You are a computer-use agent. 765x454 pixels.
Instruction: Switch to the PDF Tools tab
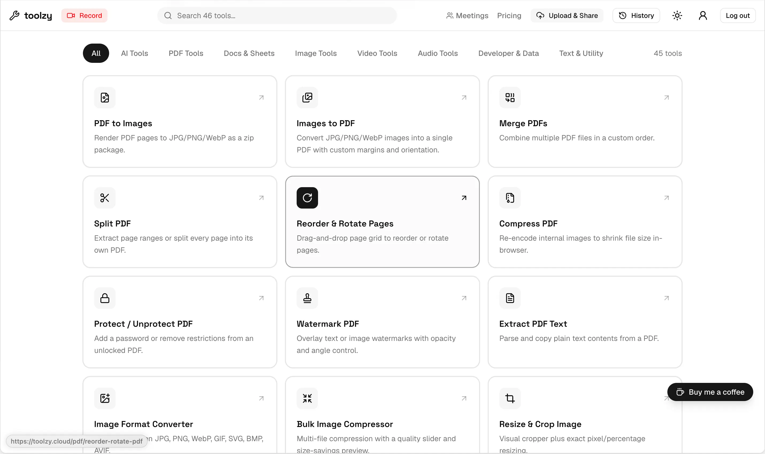click(186, 53)
